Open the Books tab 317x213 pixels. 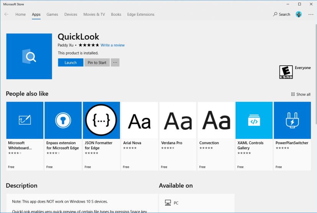pos(116,14)
